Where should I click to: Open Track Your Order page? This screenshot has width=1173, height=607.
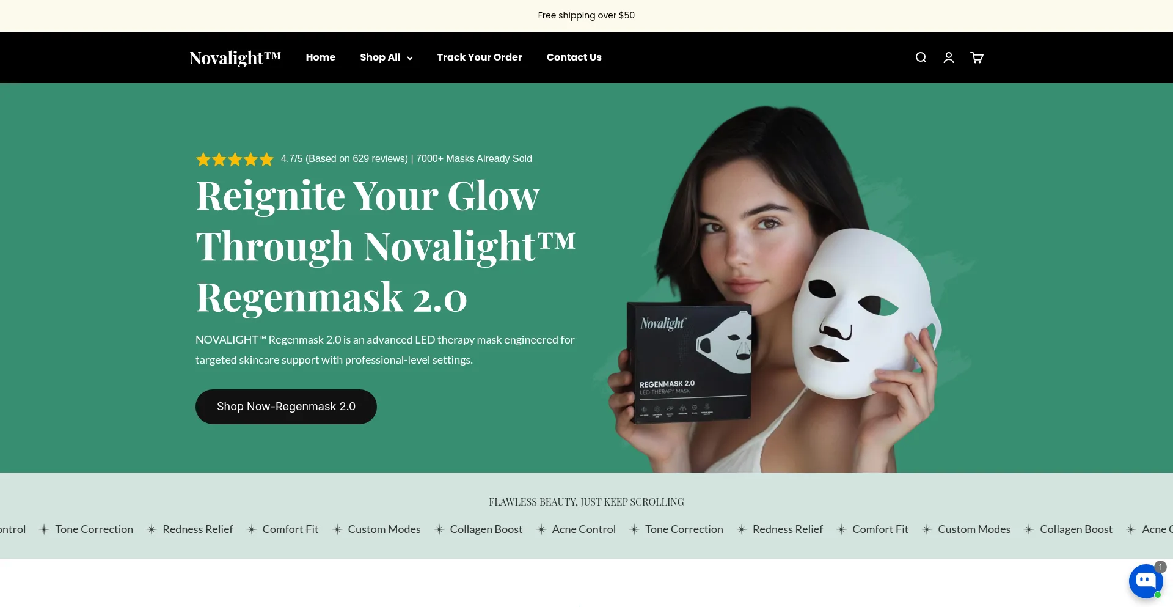click(x=480, y=57)
